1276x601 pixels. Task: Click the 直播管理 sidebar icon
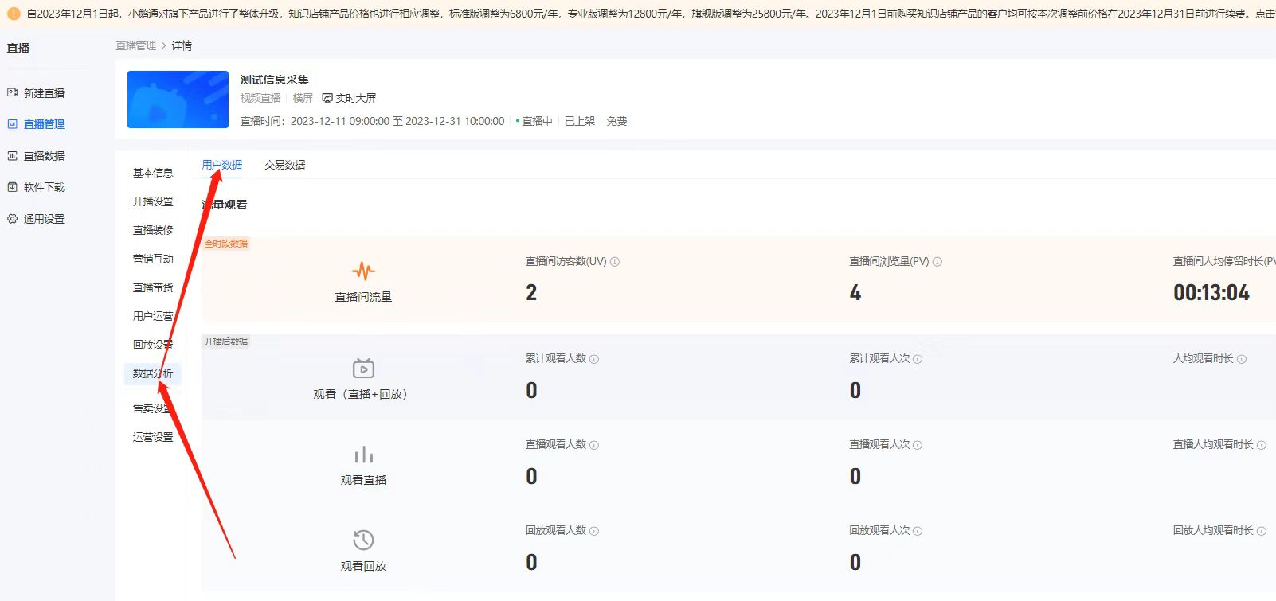click(12, 124)
